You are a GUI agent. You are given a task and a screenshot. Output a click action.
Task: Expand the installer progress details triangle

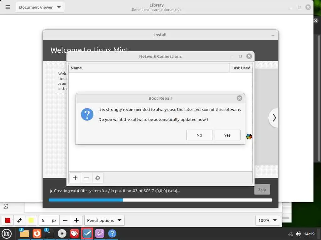point(51,191)
